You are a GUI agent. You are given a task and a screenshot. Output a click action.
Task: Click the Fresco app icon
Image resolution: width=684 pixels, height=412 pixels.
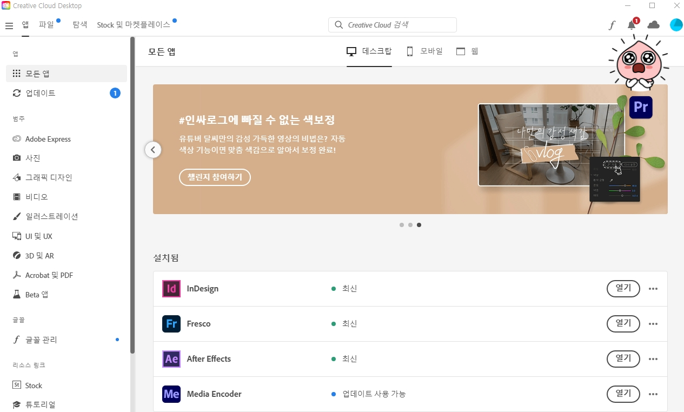click(171, 324)
